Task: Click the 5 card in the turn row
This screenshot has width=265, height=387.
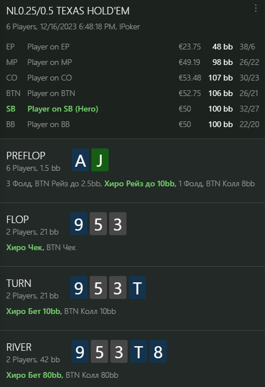Action: point(98,288)
